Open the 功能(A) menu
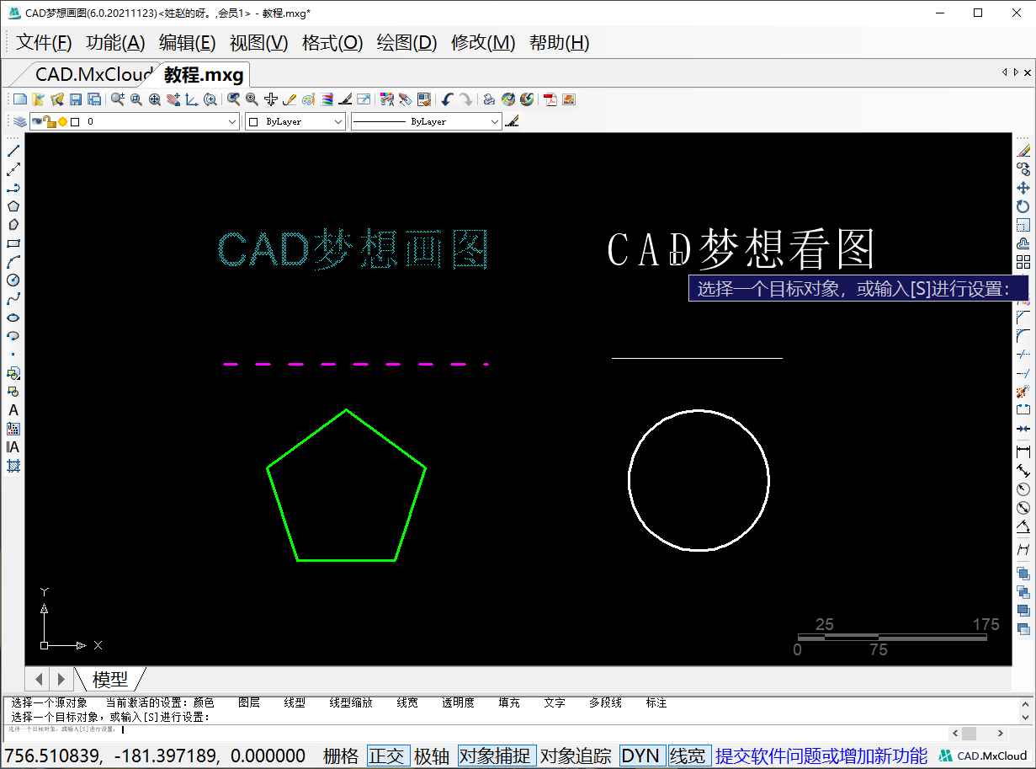 (115, 43)
